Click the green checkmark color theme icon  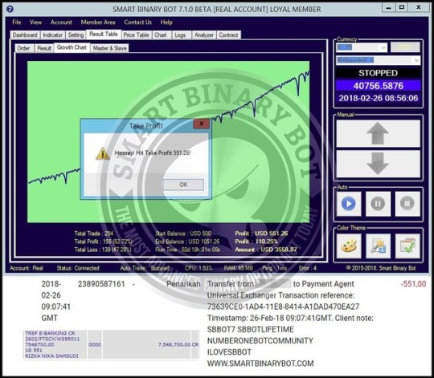(x=407, y=246)
